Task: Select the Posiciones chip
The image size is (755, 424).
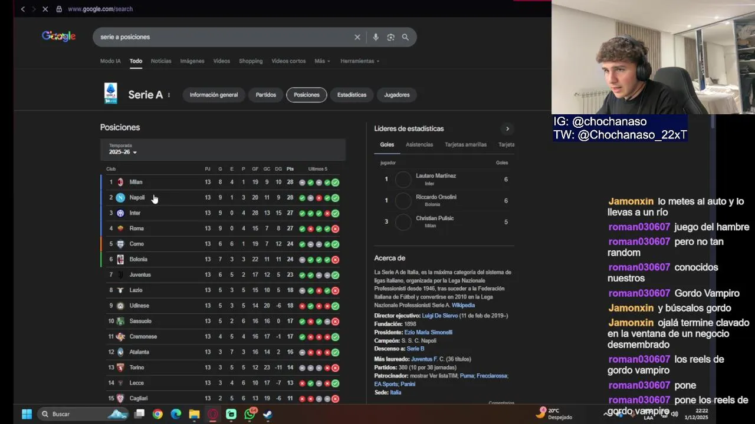Action: coord(307,95)
